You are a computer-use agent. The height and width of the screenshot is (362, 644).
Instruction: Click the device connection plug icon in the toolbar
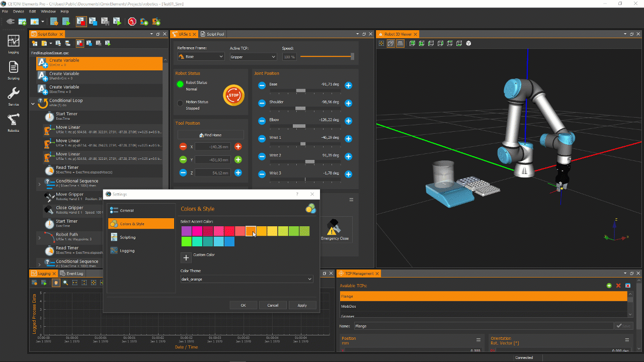pyautogui.click(x=11, y=22)
